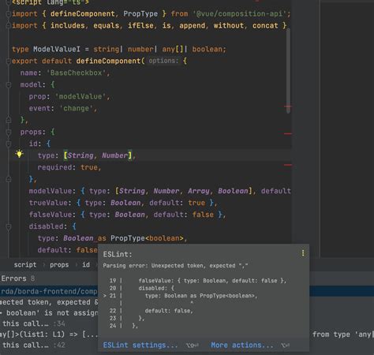Click popup line 21 'type: Boolean as PropType<boolean>'
Screen dimensions: 374x355
[x=201, y=296]
